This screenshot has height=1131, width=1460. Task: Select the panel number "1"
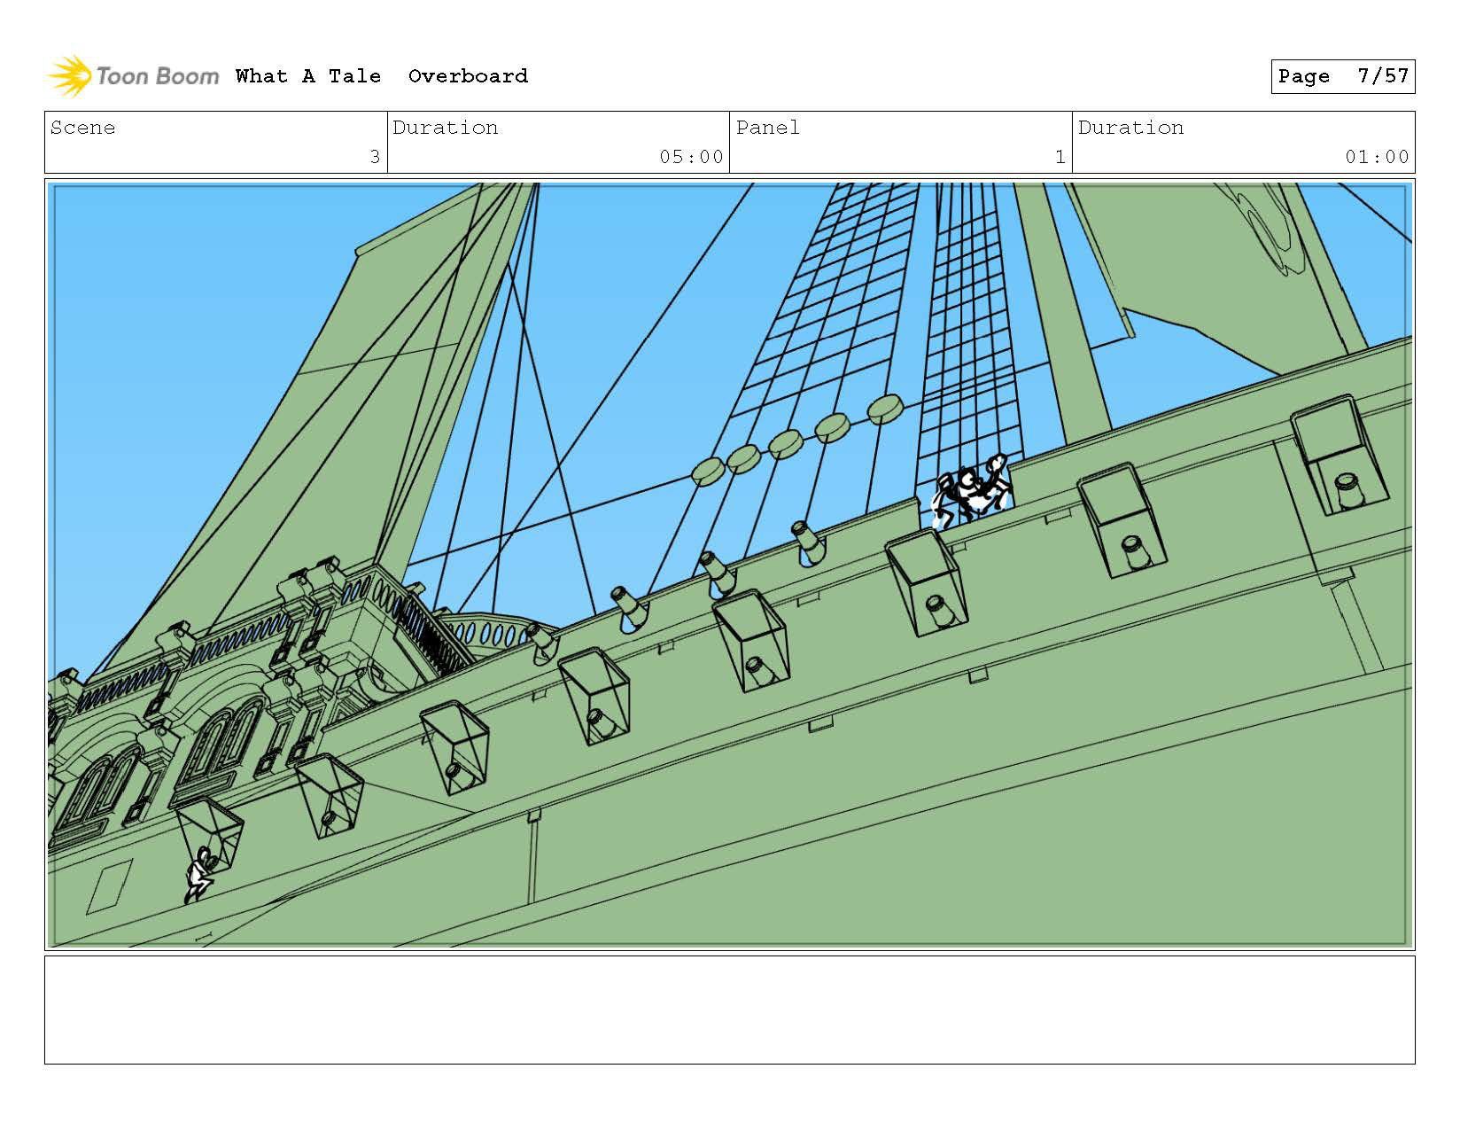(x=1060, y=157)
